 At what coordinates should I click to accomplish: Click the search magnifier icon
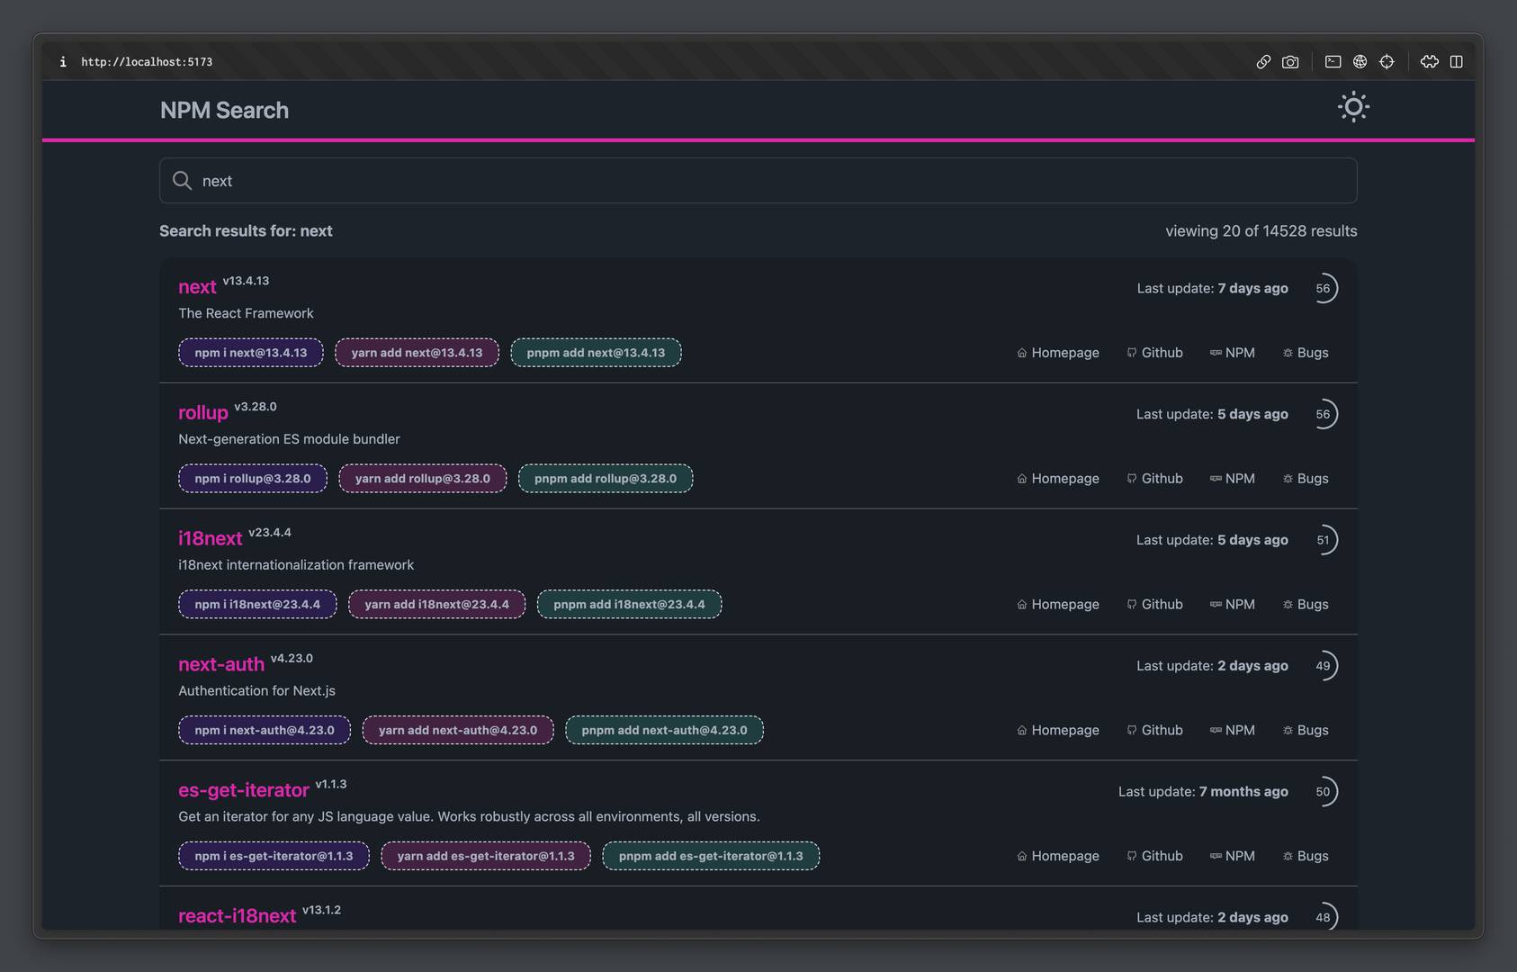[x=182, y=181]
